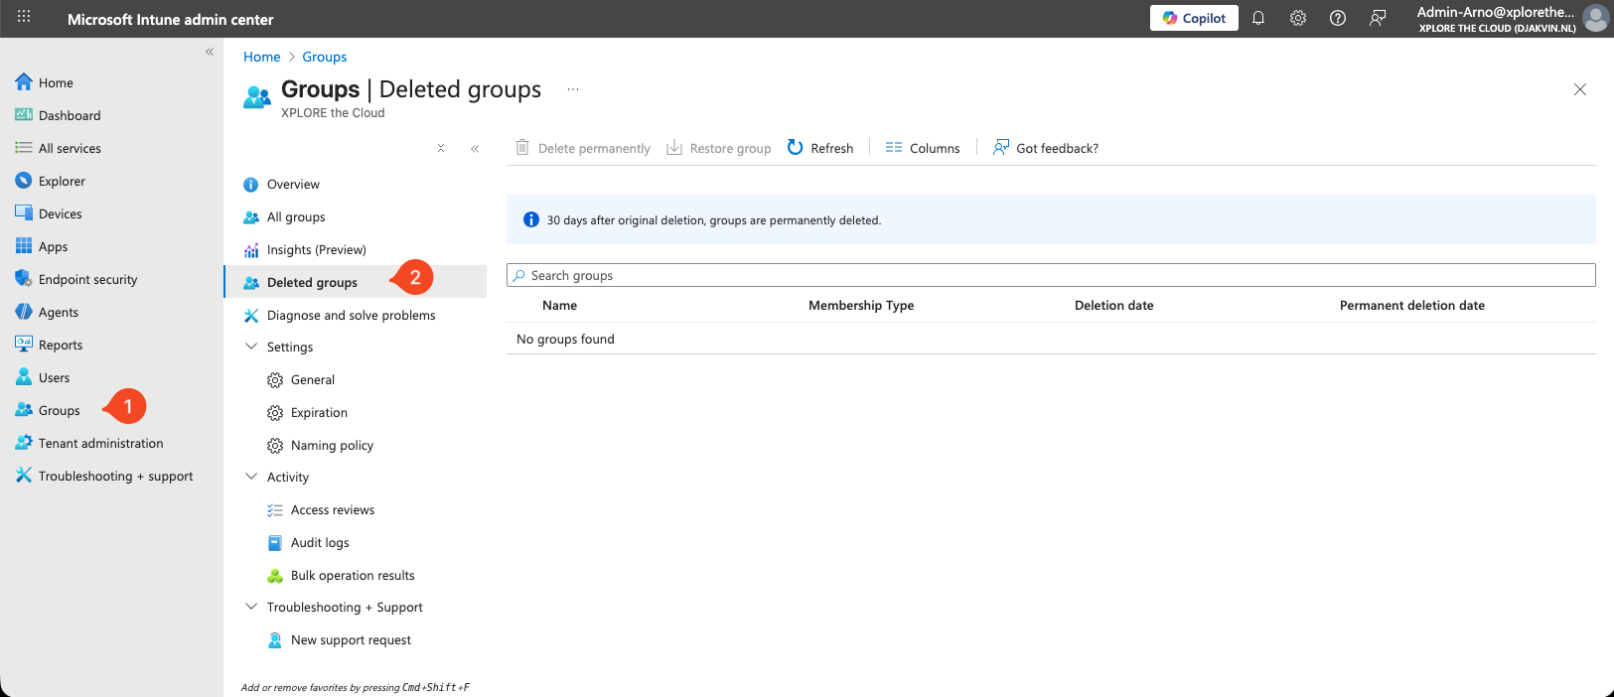The width and height of the screenshot is (1614, 697).
Task: Click Delete permanently toolbar button
Action: coord(583,148)
